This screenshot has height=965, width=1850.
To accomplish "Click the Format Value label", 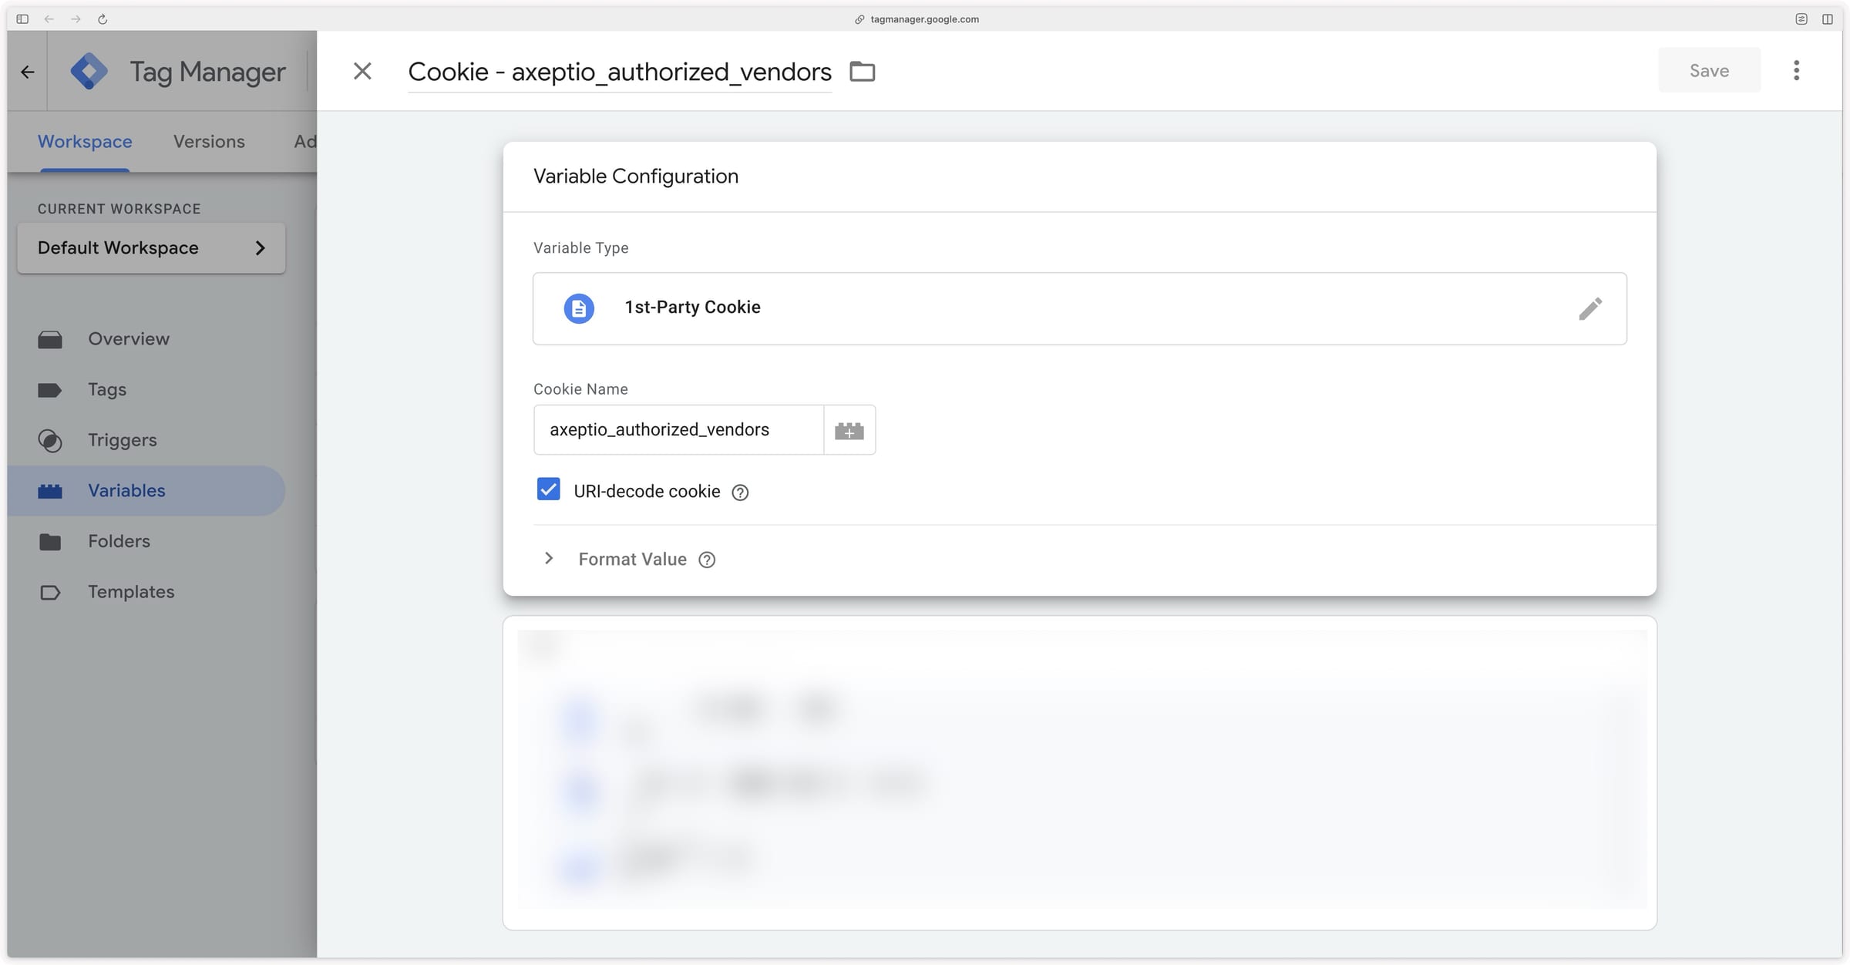I will pyautogui.click(x=632, y=560).
